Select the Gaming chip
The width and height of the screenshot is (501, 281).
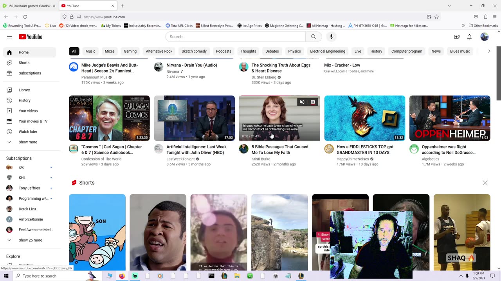(130, 51)
